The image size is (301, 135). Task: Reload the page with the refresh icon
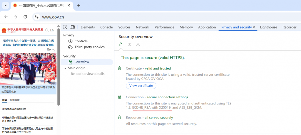pos(25,17)
